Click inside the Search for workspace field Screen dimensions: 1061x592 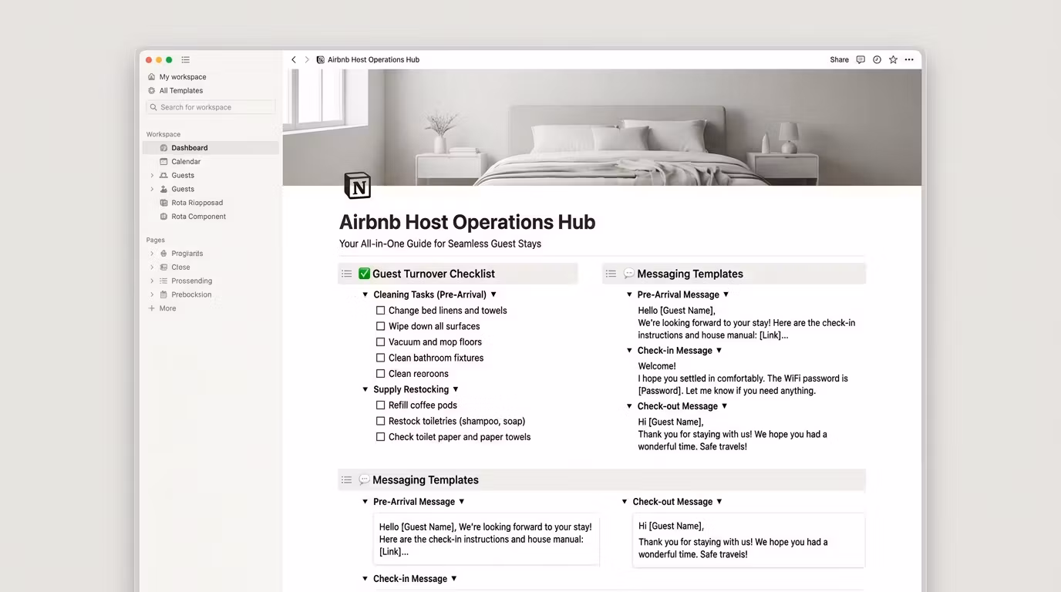click(211, 107)
